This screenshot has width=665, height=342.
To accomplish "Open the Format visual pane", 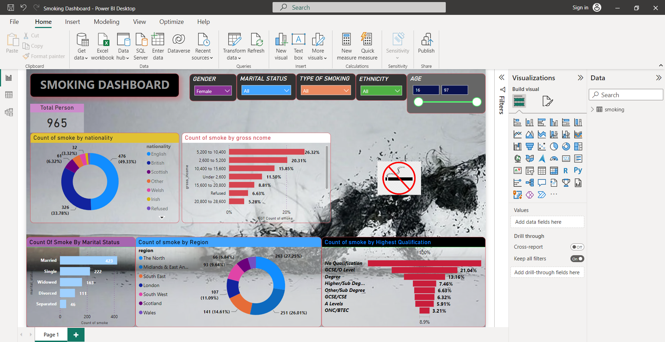I will [x=548, y=101].
